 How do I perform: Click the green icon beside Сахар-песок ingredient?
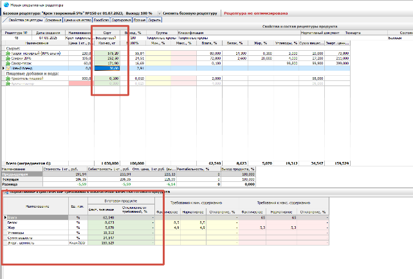(9, 62)
